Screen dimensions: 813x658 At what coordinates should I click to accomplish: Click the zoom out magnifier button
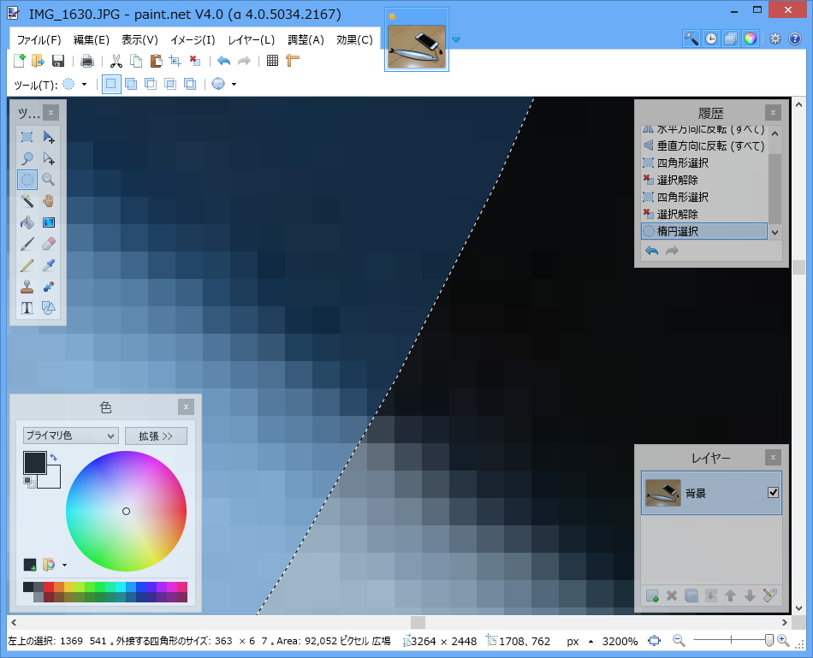click(679, 641)
